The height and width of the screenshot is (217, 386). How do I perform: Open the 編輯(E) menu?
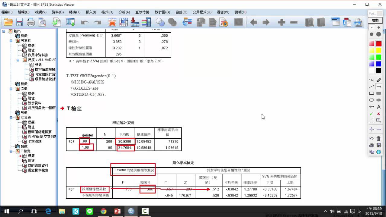pyautogui.click(x=24, y=12)
